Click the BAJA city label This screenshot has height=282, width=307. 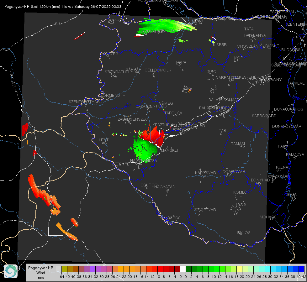point(292,195)
